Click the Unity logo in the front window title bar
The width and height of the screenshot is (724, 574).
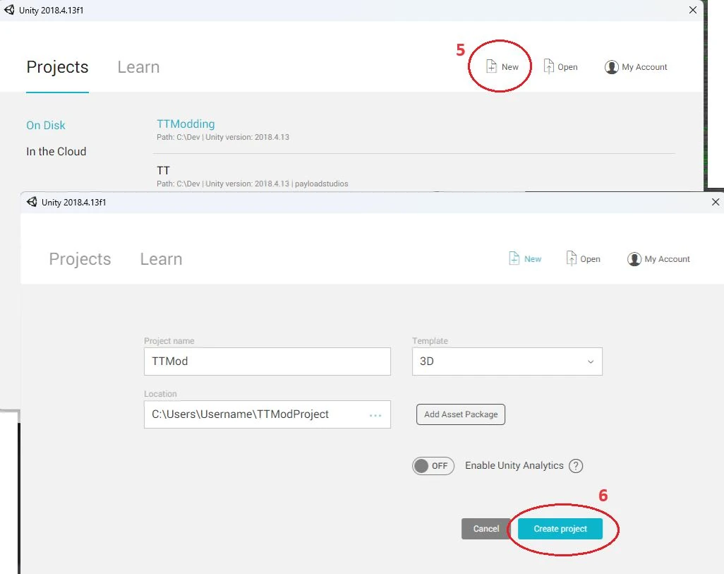click(32, 202)
